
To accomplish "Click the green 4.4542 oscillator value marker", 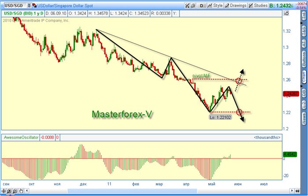I will [290, 154].
